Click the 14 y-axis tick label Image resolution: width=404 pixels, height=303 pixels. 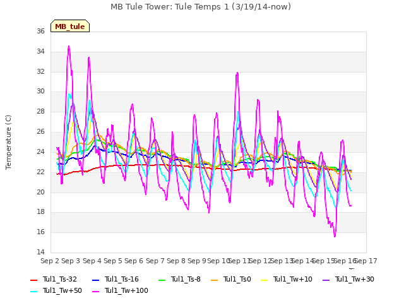pos(40,252)
